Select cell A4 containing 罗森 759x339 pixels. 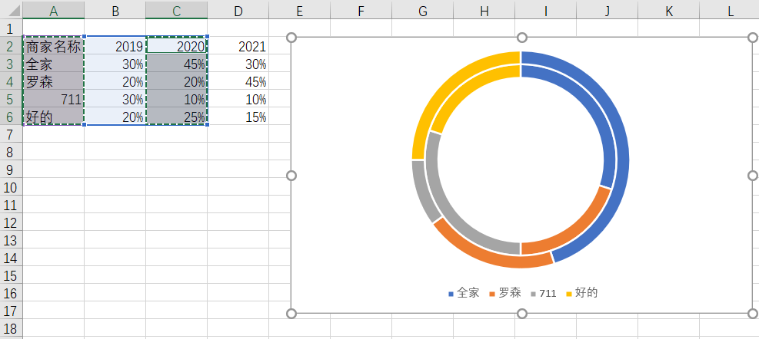[54, 81]
